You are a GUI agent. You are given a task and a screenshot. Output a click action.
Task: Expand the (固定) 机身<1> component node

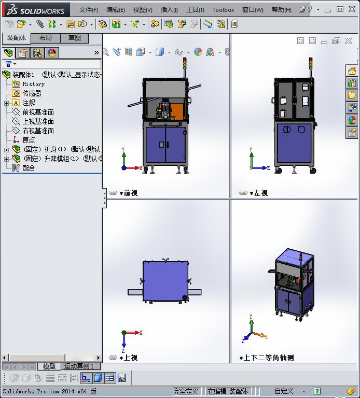pos(6,150)
